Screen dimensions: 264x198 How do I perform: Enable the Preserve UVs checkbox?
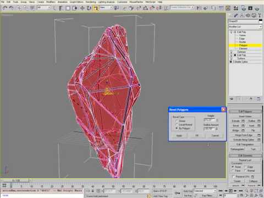[x=233, y=177]
